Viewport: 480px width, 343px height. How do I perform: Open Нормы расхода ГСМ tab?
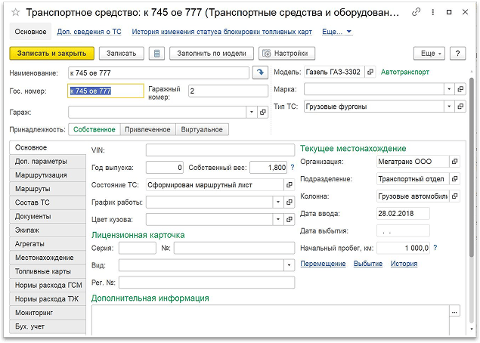[x=48, y=285]
